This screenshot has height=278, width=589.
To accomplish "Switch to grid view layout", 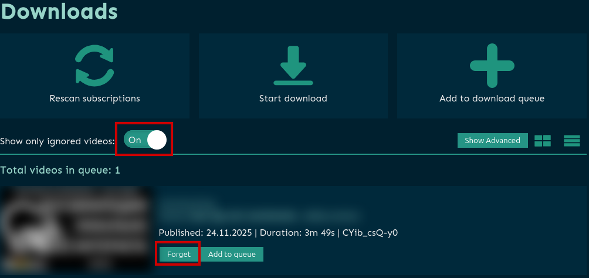I will [543, 141].
